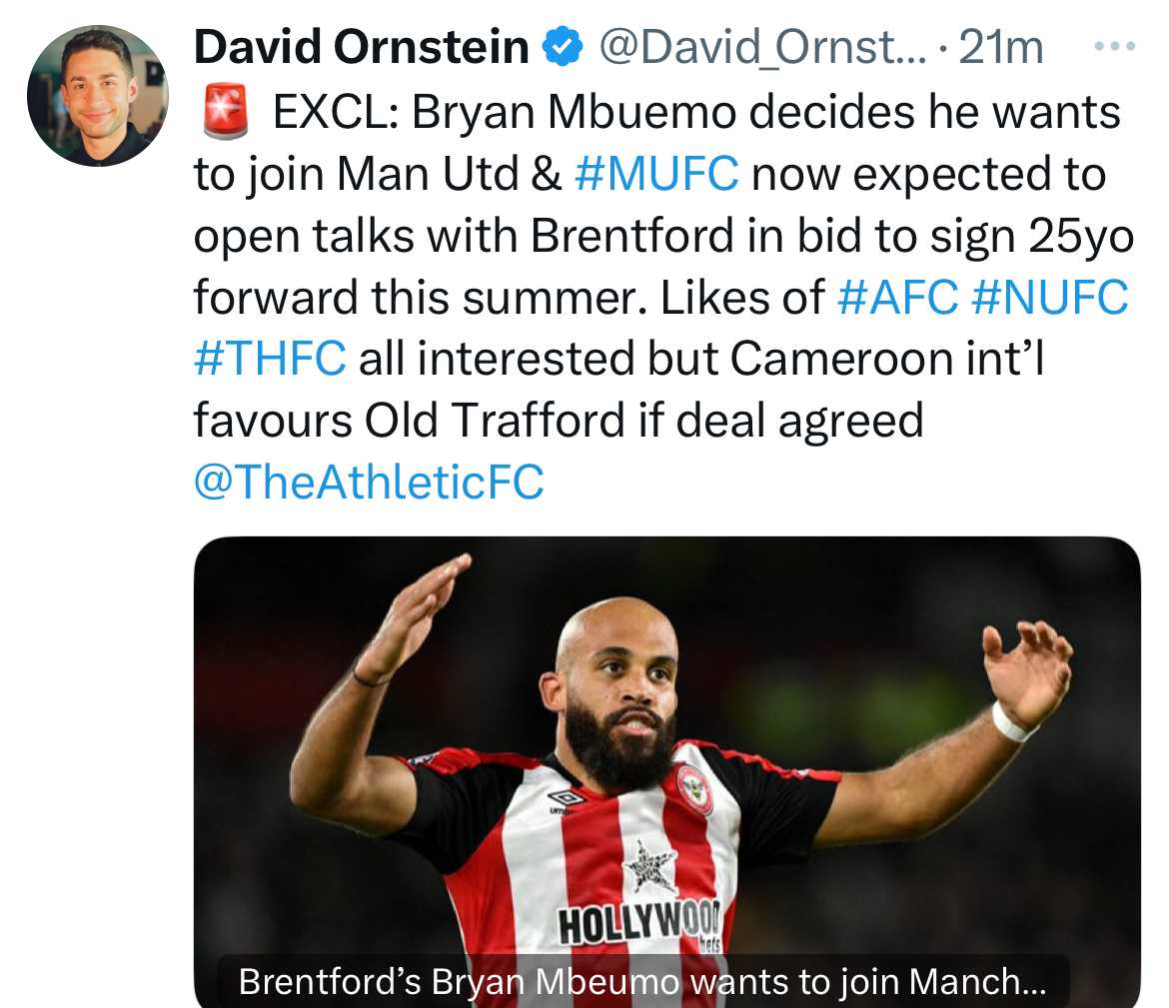The height and width of the screenshot is (1008, 1169).
Task: Click the Hollywood sponsor logo on shirt
Action: [x=640, y=924]
